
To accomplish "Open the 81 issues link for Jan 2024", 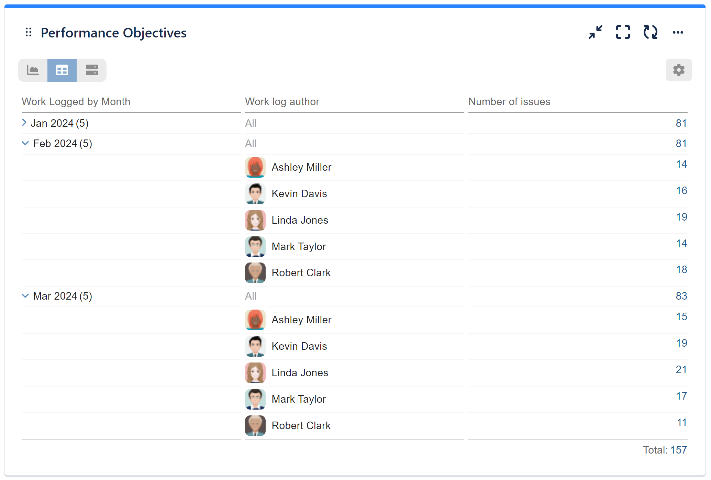I will click(x=681, y=123).
